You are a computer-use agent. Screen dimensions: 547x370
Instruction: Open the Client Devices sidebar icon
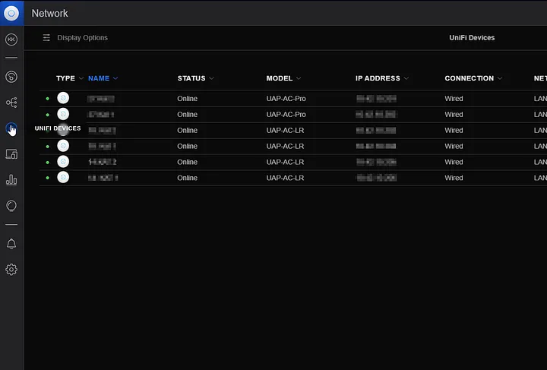(x=11, y=154)
